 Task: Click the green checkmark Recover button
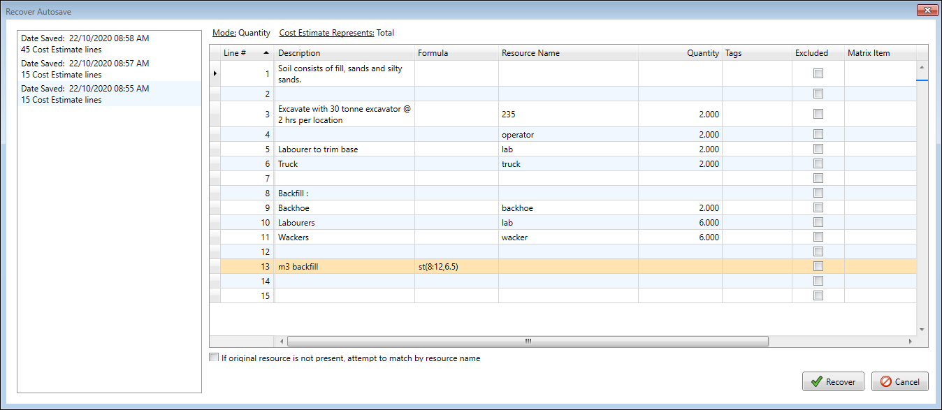click(833, 382)
